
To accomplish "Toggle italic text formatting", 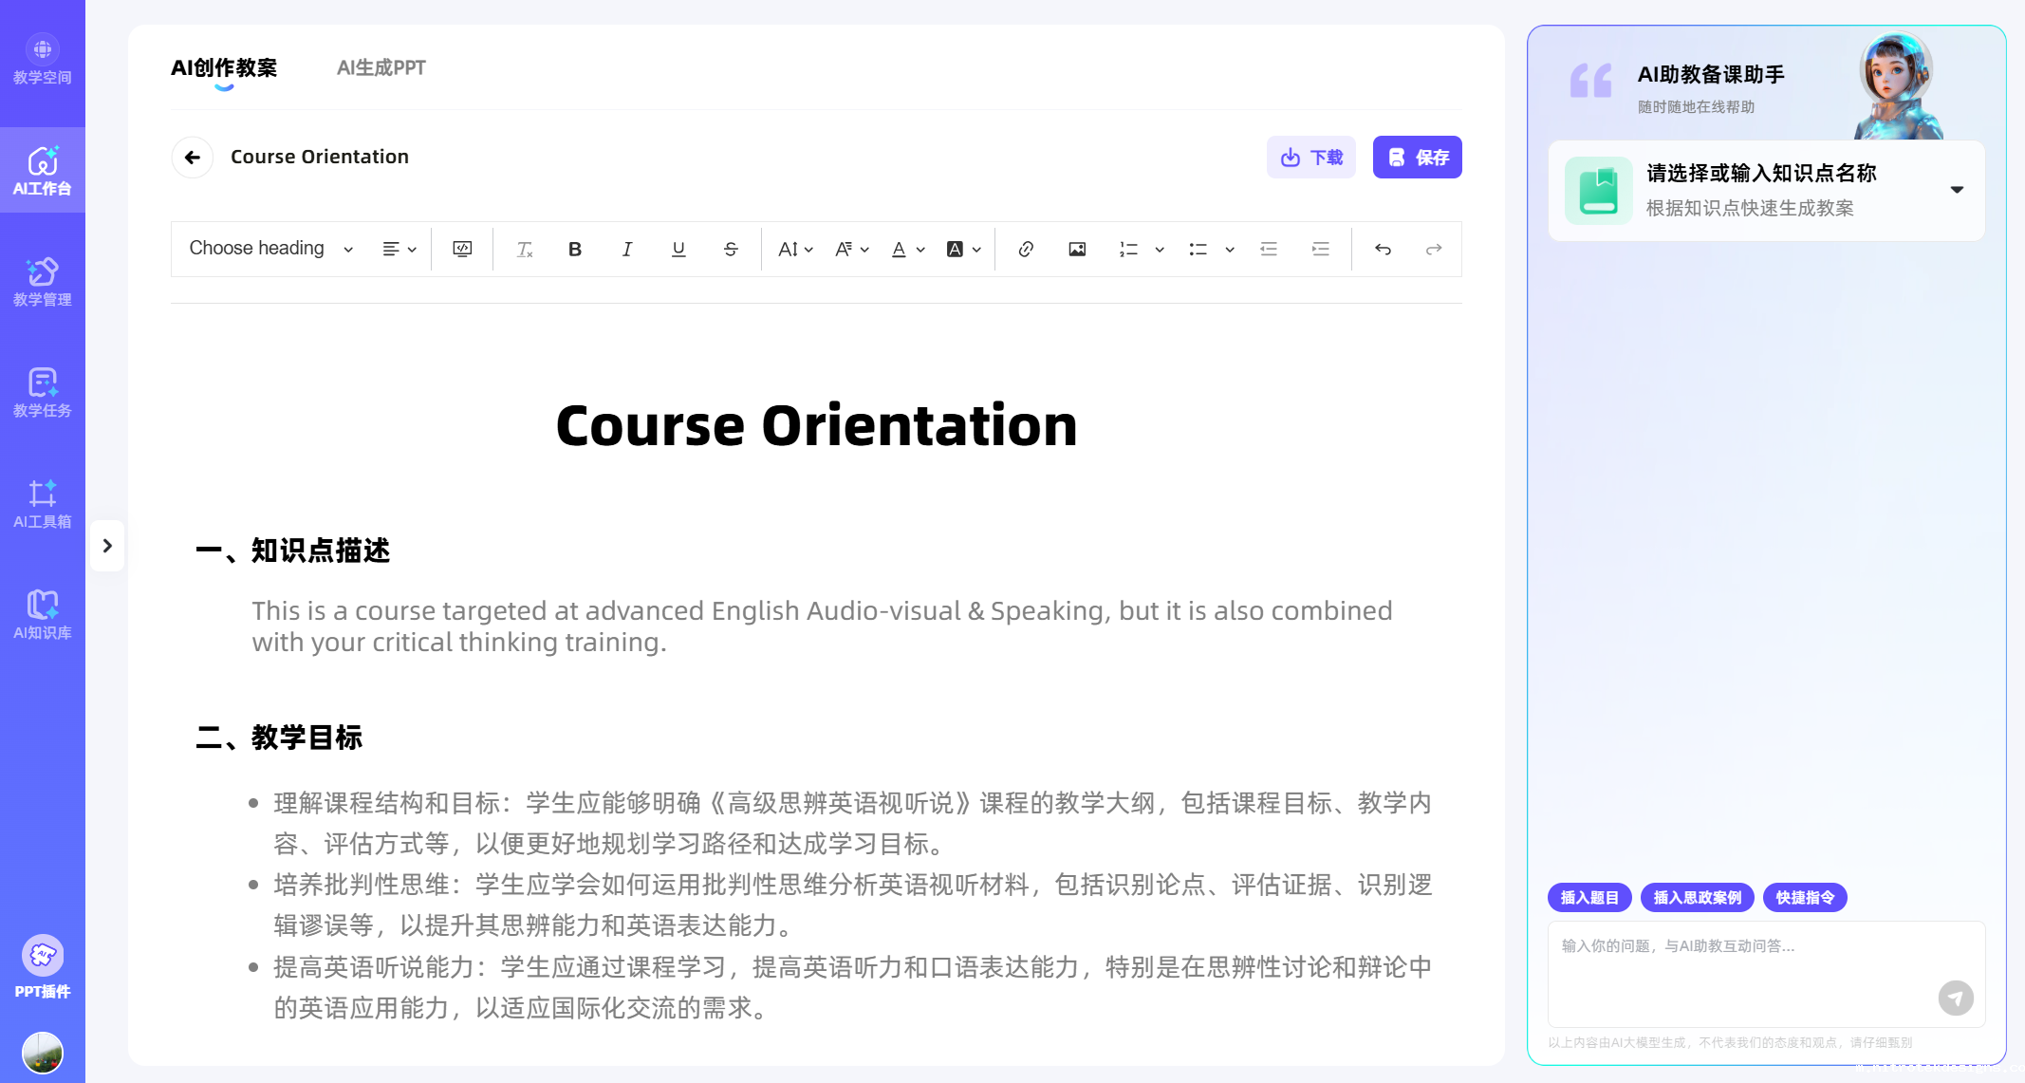I will tap(626, 250).
